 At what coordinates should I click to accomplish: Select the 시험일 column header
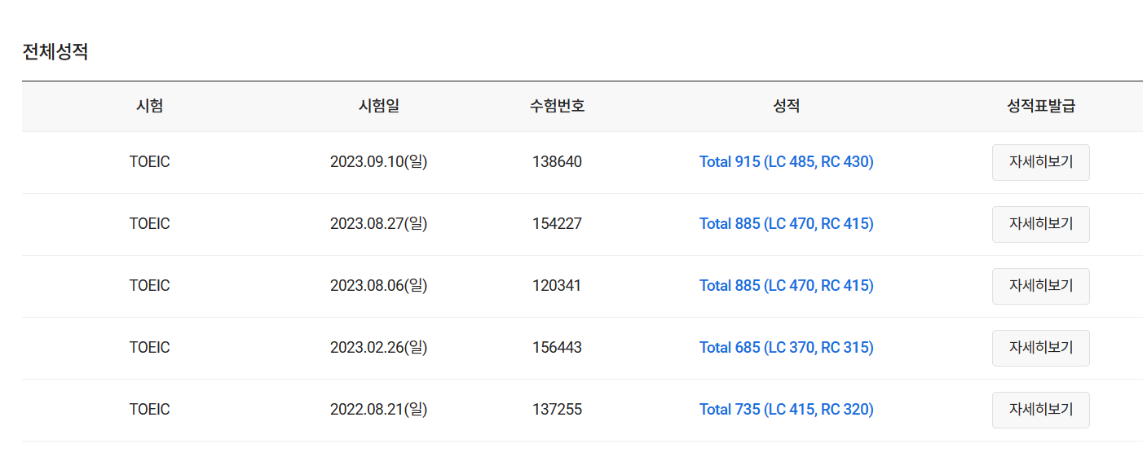pyautogui.click(x=379, y=106)
